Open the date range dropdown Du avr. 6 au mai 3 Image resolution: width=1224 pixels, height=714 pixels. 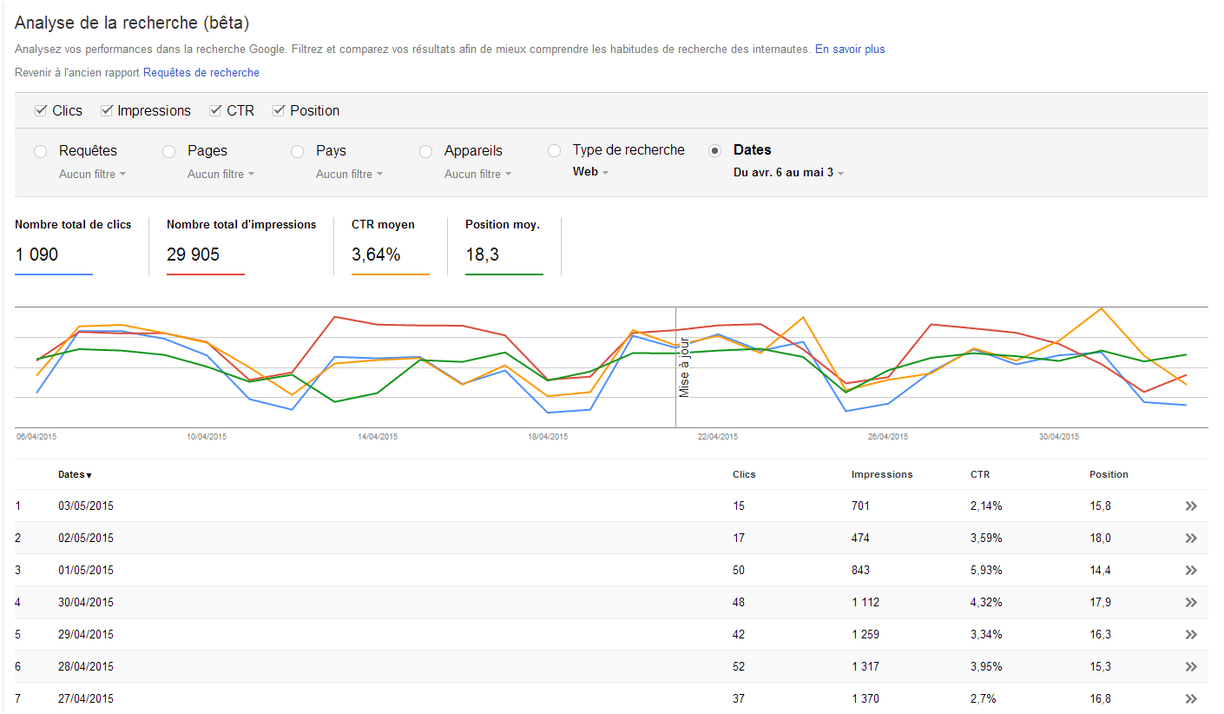pos(786,172)
